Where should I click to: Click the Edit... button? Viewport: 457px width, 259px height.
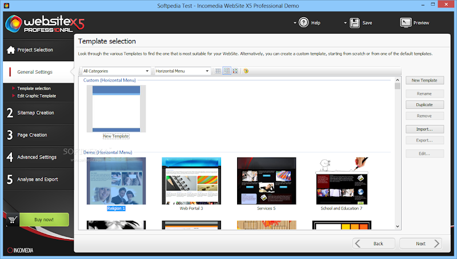pyautogui.click(x=424, y=153)
